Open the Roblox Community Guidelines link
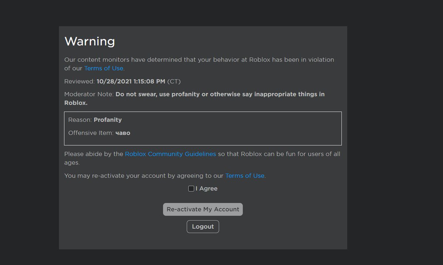 (171, 154)
